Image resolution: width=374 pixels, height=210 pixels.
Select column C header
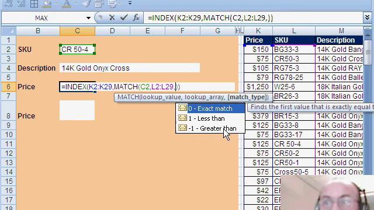pos(77,31)
